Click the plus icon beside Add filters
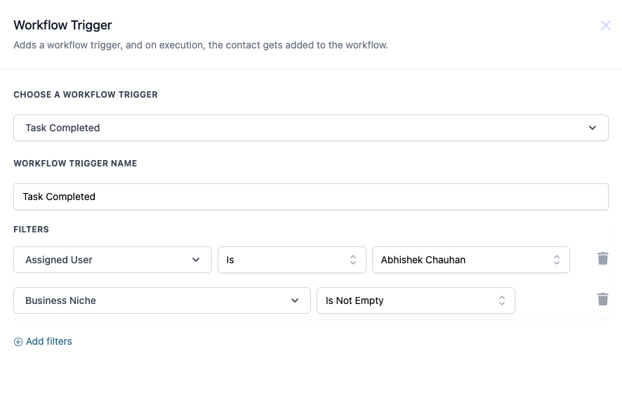This screenshot has height=410, width=622. click(18, 342)
